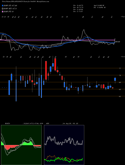Click the ADX indicator chart panel
This screenshot has width=125, height=165.
tap(64, 145)
